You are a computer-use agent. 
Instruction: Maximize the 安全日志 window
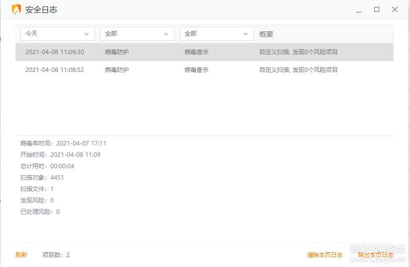377,9
